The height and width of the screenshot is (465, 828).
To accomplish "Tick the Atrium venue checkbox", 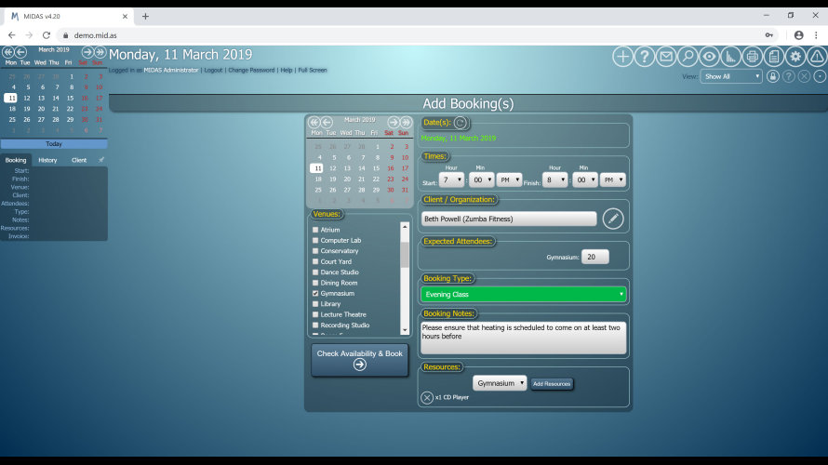I will point(315,230).
